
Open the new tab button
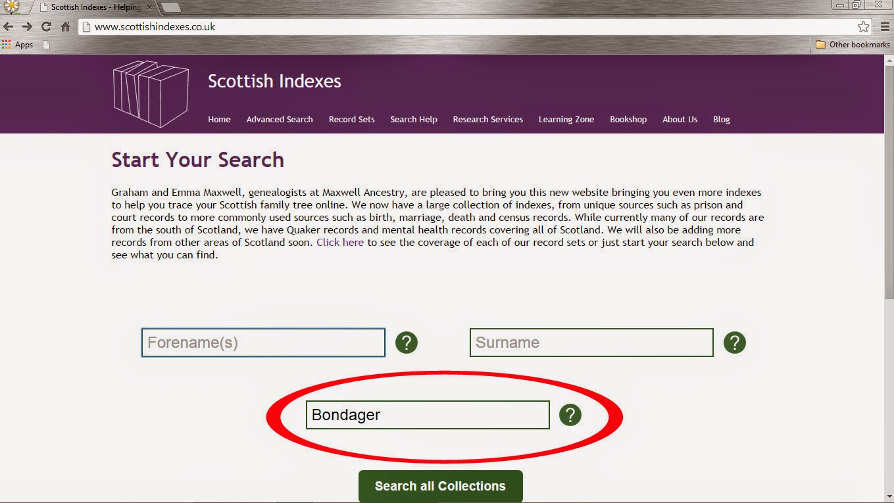[x=170, y=7]
